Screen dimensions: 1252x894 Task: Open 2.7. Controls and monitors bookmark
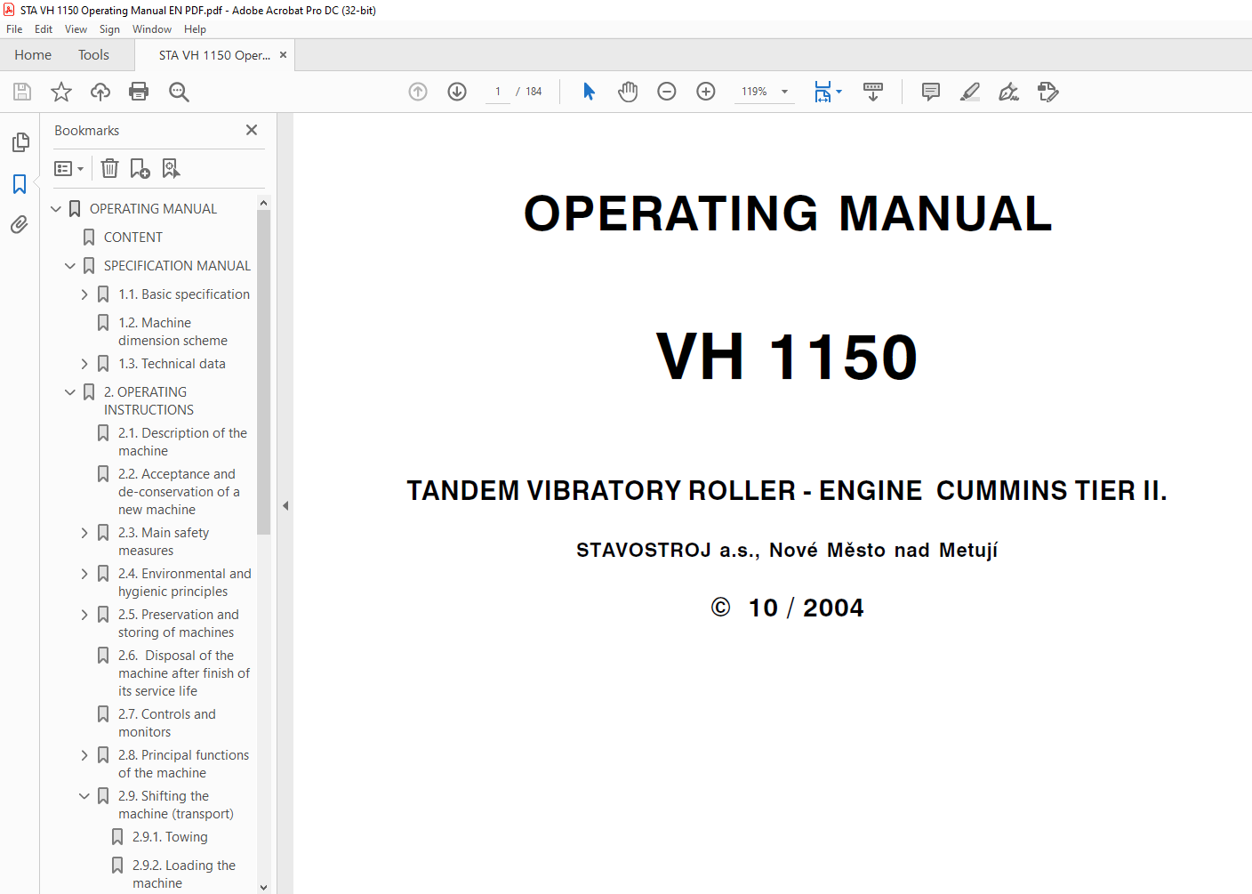click(167, 723)
